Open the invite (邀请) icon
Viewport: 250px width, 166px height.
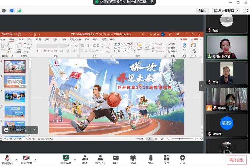tap(85, 159)
